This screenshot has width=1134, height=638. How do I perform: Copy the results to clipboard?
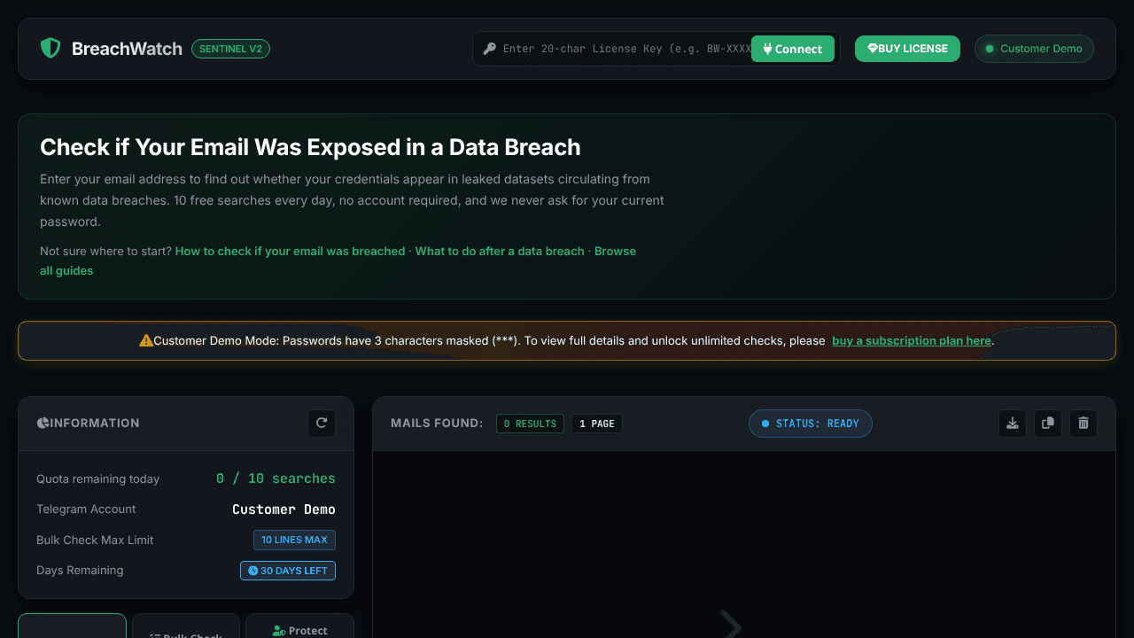coord(1048,423)
